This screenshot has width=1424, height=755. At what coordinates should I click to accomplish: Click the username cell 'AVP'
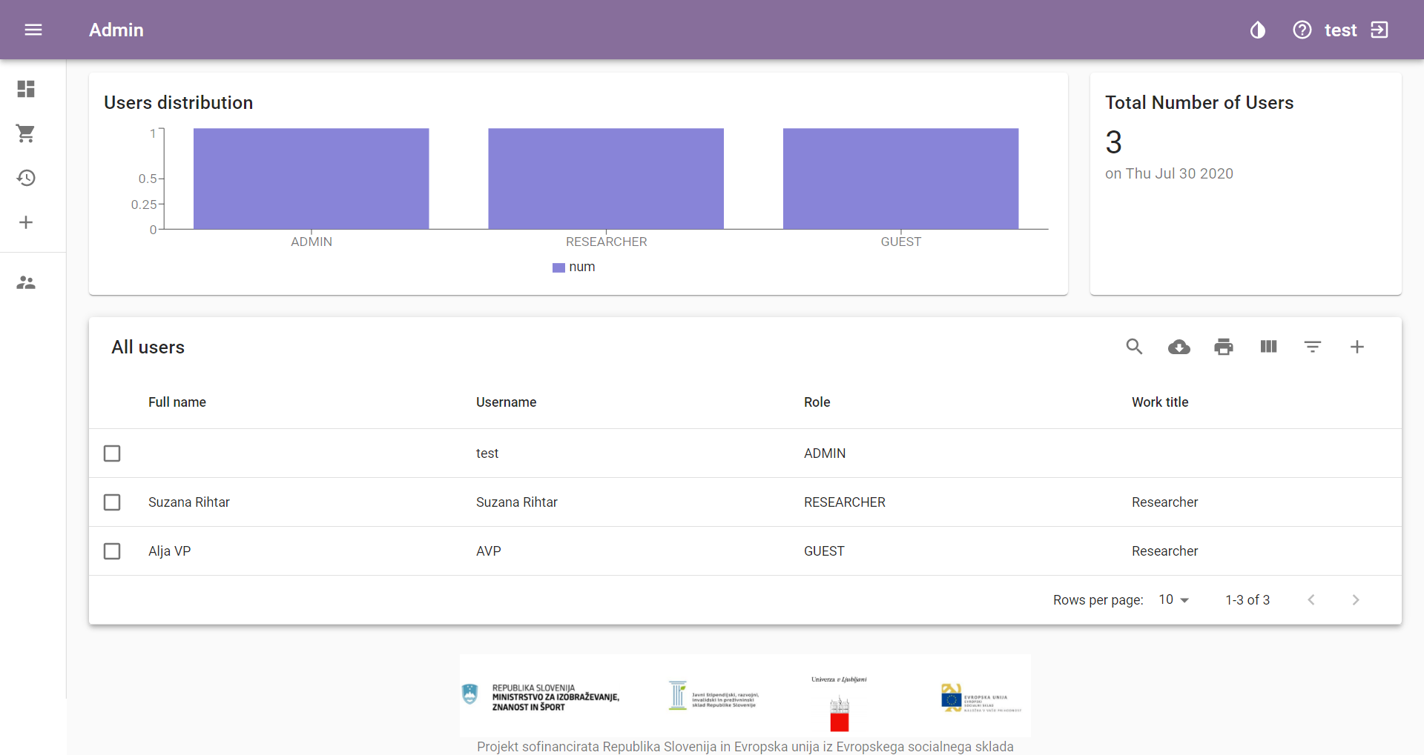point(489,551)
